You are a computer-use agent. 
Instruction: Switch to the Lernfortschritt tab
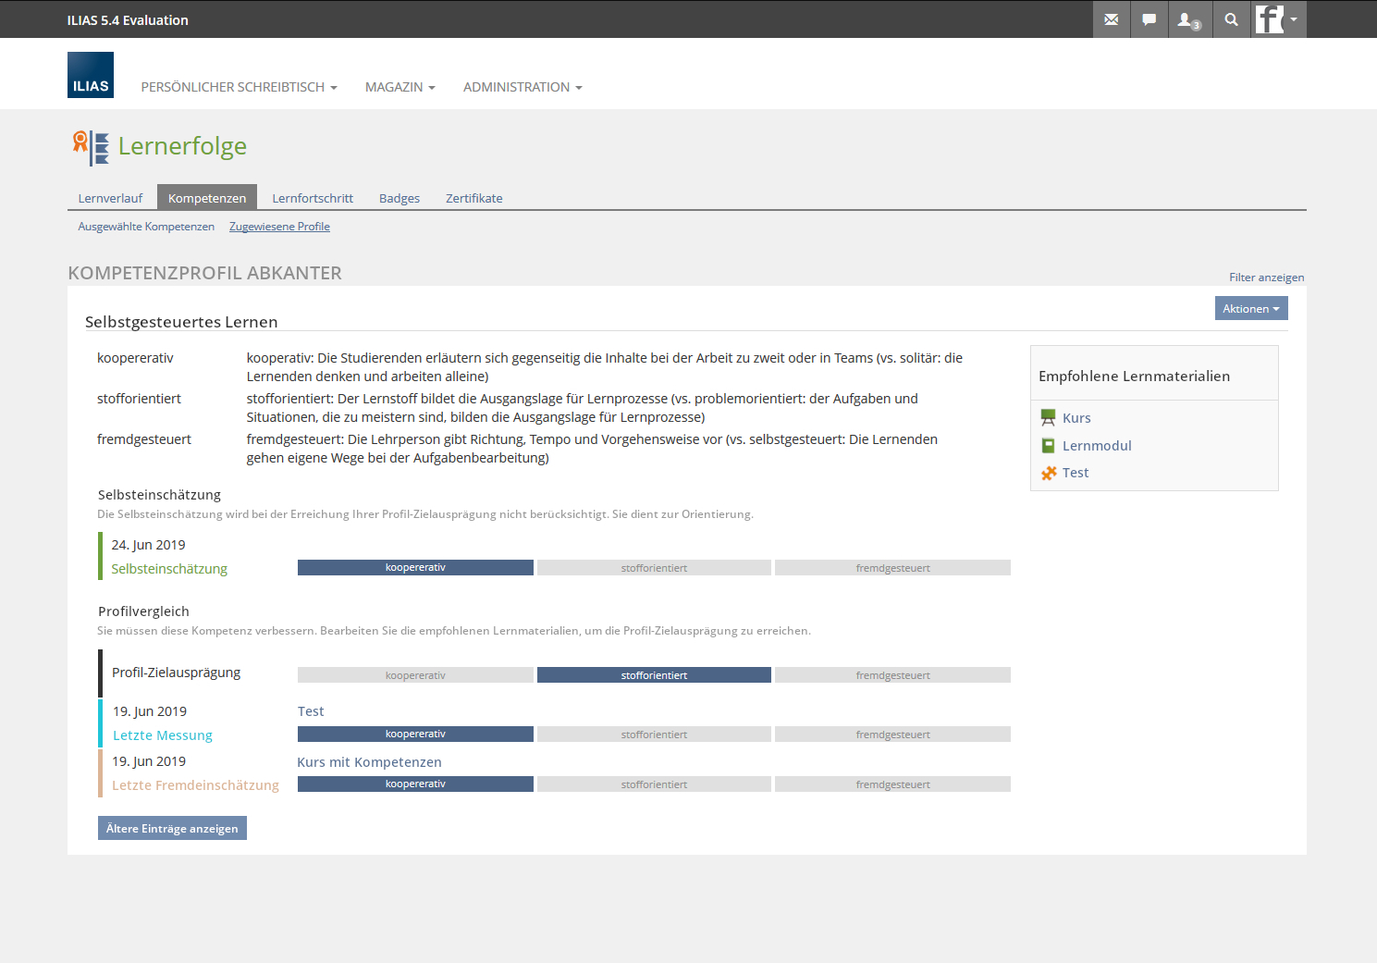(313, 198)
